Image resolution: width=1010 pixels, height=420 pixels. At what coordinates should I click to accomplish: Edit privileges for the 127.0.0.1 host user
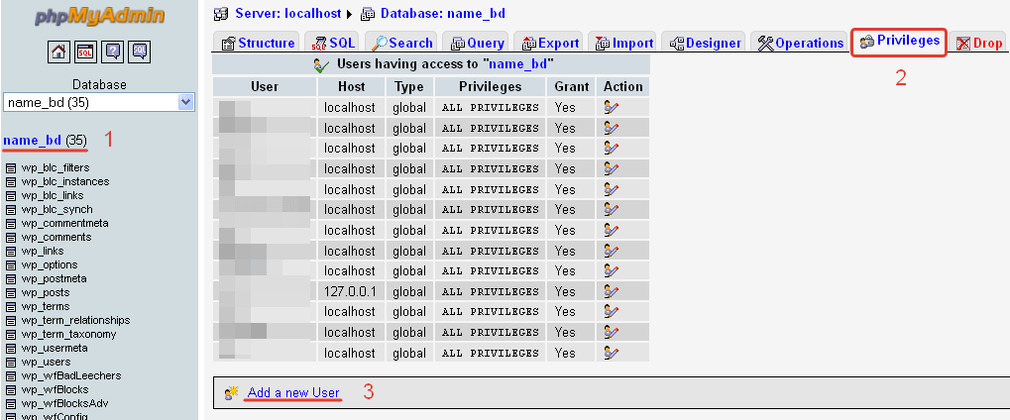point(612,291)
